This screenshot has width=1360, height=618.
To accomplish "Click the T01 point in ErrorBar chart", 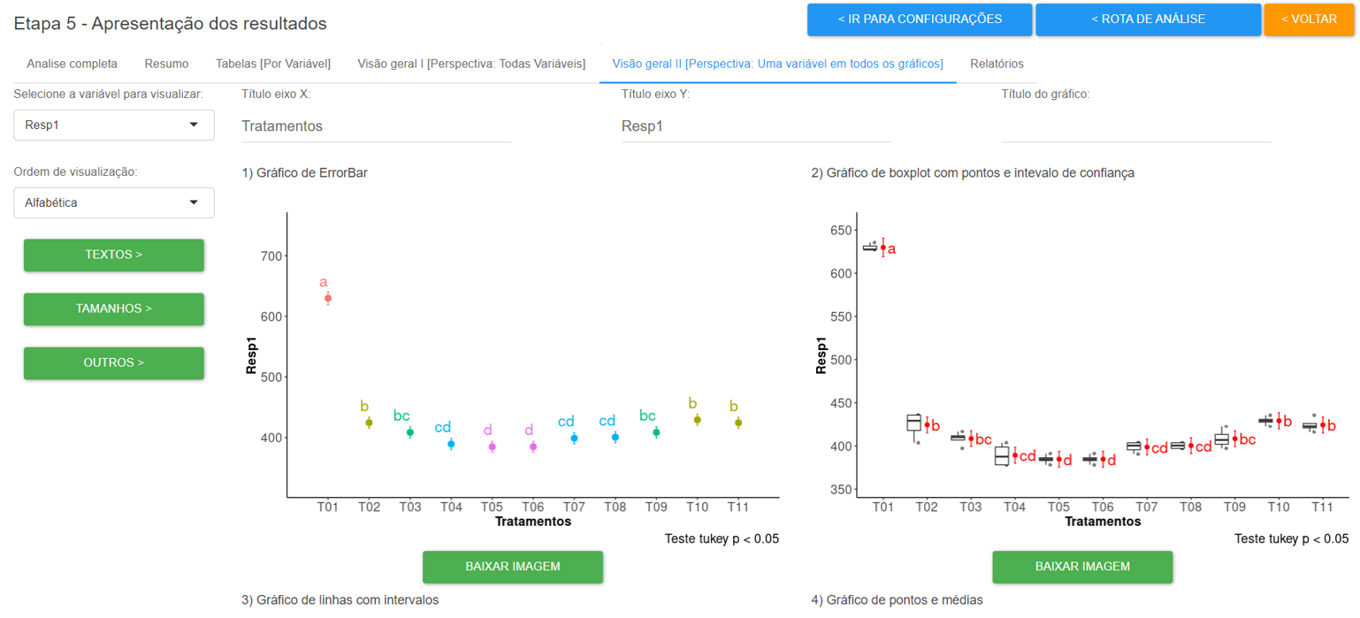I will [328, 299].
